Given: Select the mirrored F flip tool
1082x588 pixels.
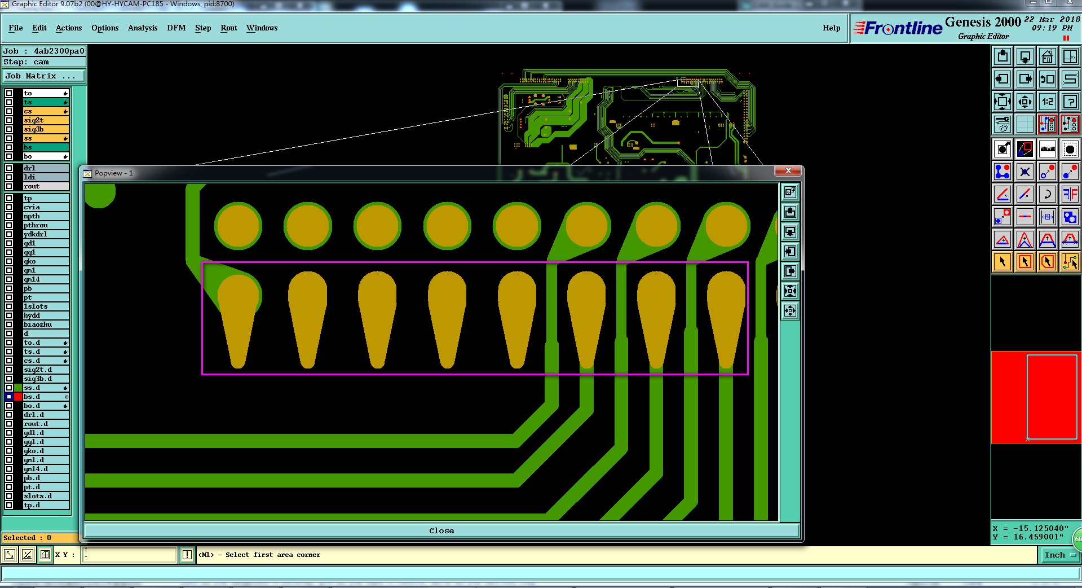Looking at the screenshot, I should point(1070,194).
